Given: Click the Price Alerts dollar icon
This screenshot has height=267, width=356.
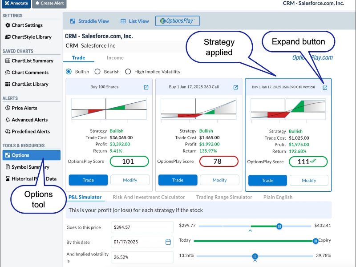Looking at the screenshot, I should (x=8, y=108).
